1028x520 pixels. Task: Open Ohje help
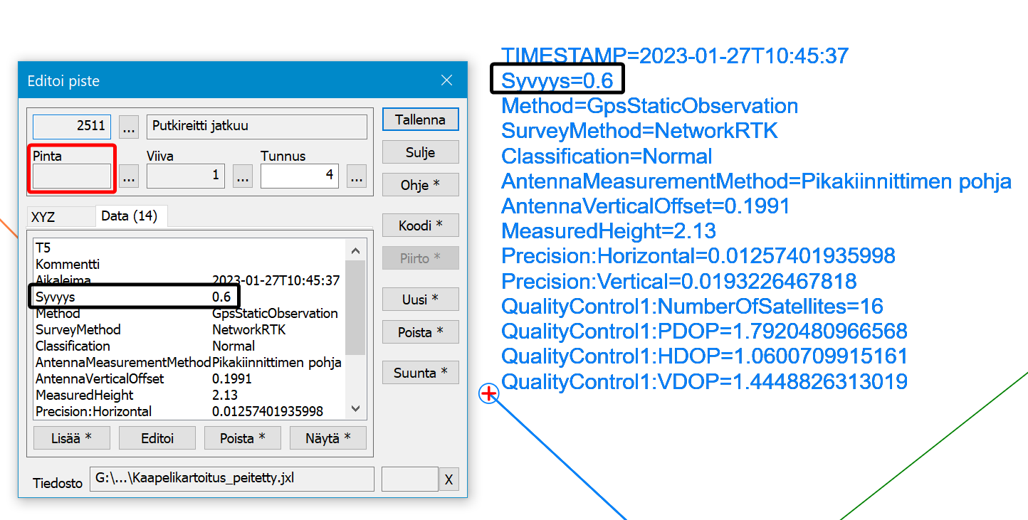[420, 185]
